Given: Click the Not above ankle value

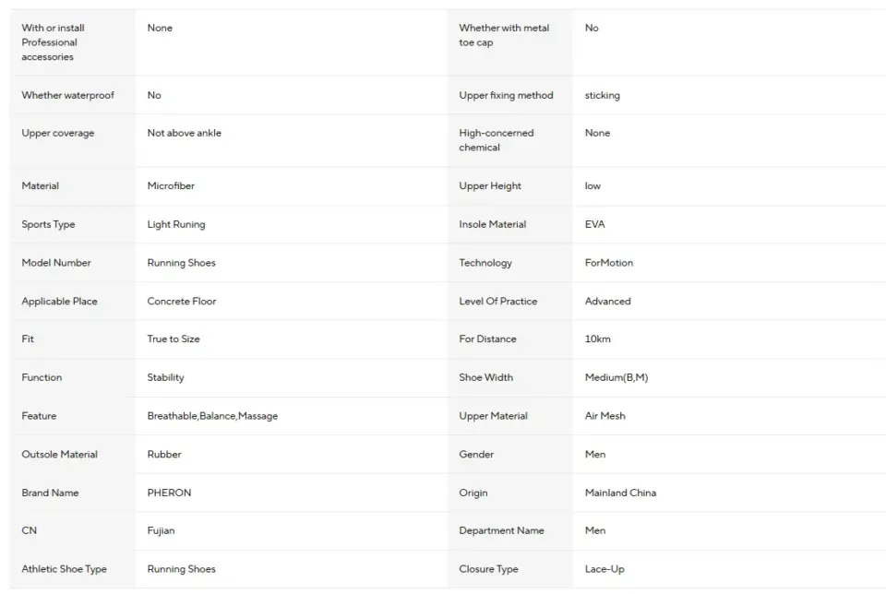Looking at the screenshot, I should (185, 133).
